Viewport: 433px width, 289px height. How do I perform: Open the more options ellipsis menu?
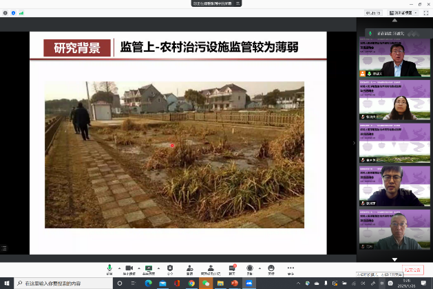point(291,268)
